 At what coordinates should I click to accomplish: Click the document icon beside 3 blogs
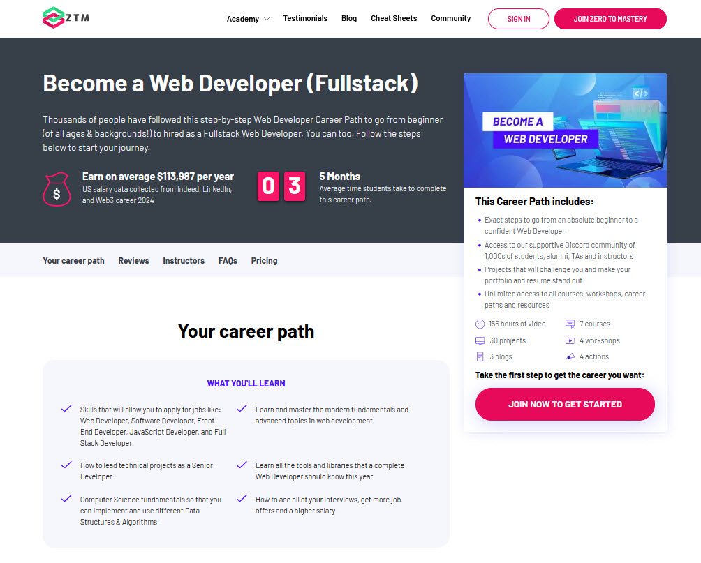tap(480, 356)
